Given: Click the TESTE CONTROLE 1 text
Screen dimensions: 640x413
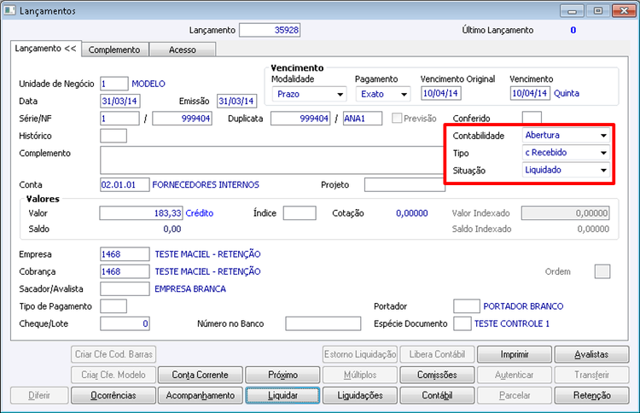Looking at the screenshot, I should (x=512, y=323).
